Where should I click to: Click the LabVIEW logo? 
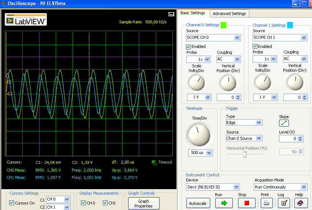[x=26, y=19]
